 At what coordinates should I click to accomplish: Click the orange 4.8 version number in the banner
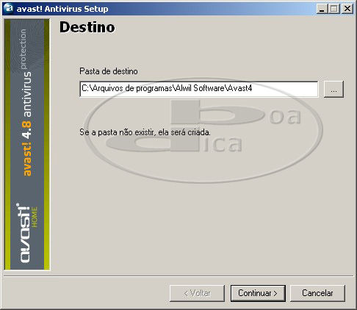coord(26,129)
